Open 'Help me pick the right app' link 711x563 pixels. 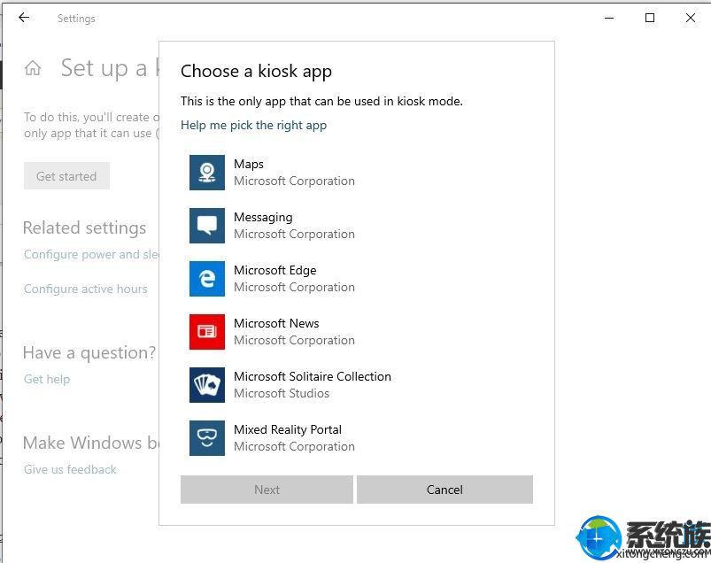[253, 125]
